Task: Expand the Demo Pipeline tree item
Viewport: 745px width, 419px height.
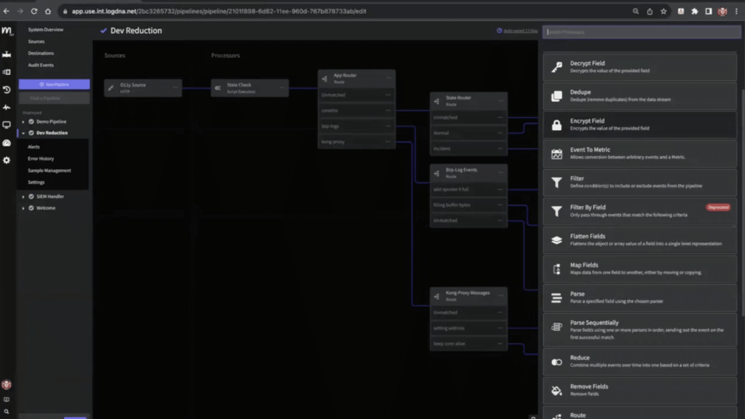Action: (x=23, y=122)
